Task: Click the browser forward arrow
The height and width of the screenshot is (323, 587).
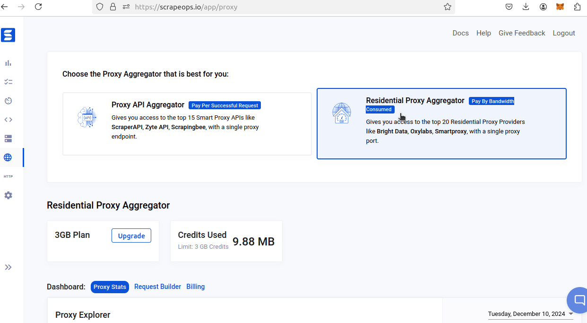Action: tap(21, 7)
